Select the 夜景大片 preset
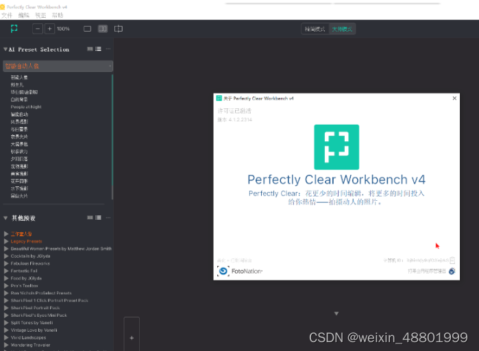 [x=19, y=136]
